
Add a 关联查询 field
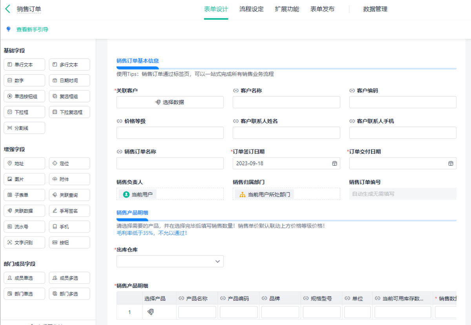69,195
